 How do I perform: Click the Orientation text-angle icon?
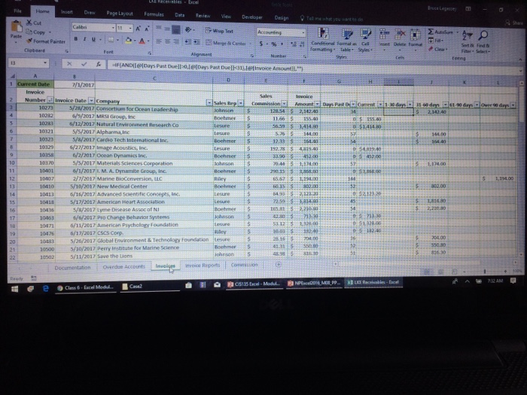[x=188, y=30]
